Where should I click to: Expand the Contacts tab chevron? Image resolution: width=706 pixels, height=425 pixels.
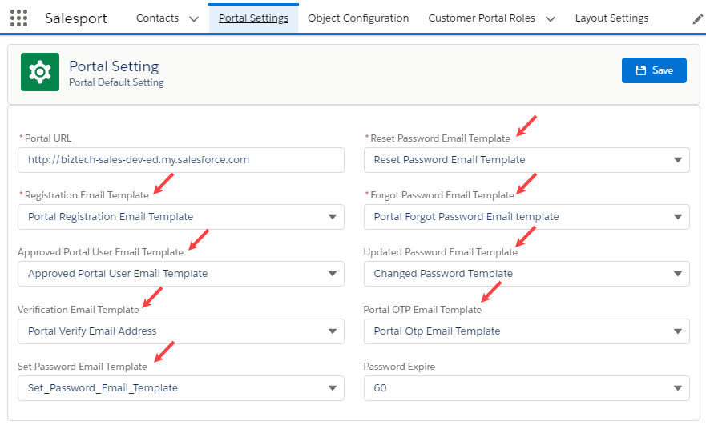click(x=193, y=19)
